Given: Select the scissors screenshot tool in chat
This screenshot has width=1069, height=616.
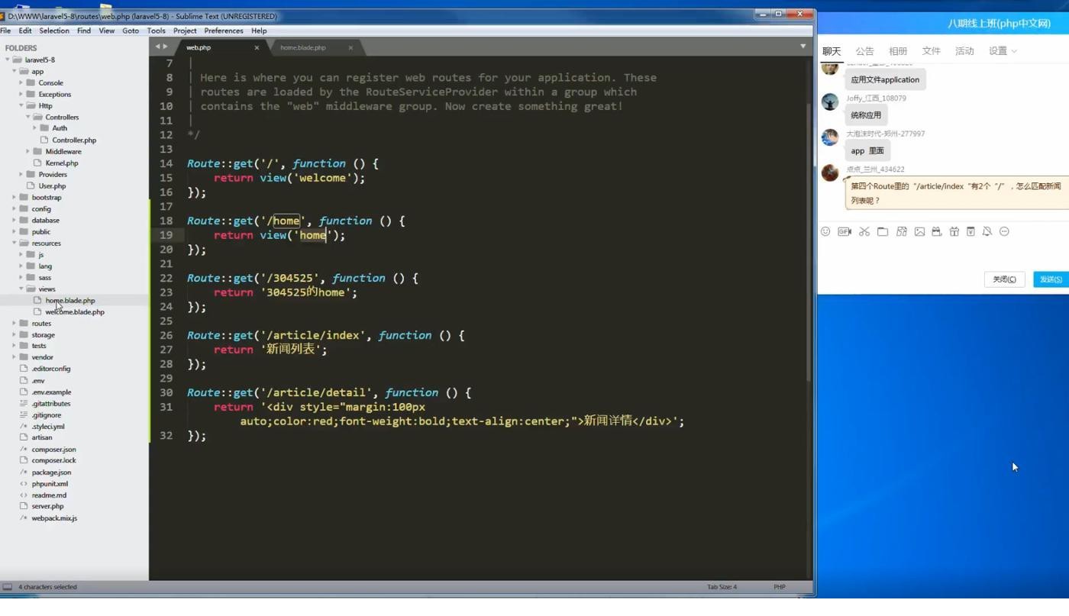Looking at the screenshot, I should pos(864,231).
